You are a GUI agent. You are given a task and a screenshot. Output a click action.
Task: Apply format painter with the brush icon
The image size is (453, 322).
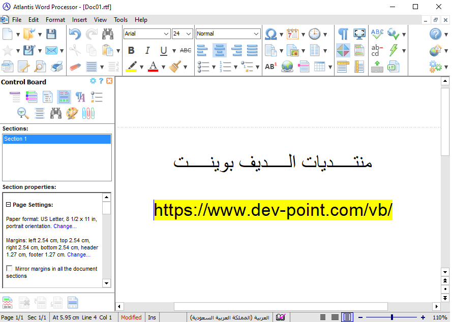click(175, 67)
